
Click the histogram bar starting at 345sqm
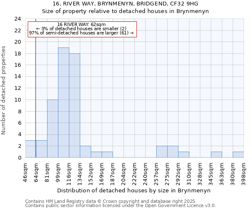216,155
